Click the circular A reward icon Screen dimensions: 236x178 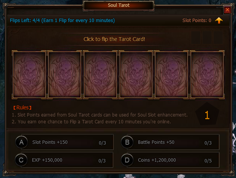pyautogui.click(x=22, y=142)
